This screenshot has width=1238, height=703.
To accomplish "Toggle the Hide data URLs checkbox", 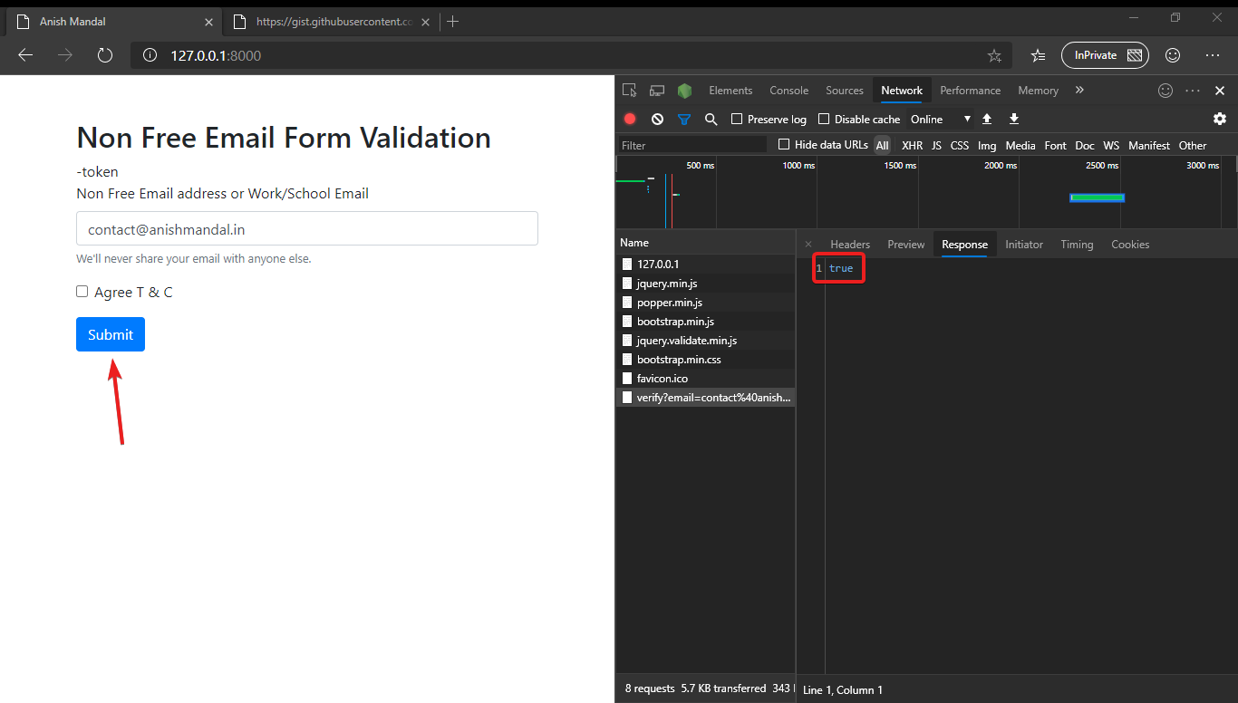I will click(782, 144).
